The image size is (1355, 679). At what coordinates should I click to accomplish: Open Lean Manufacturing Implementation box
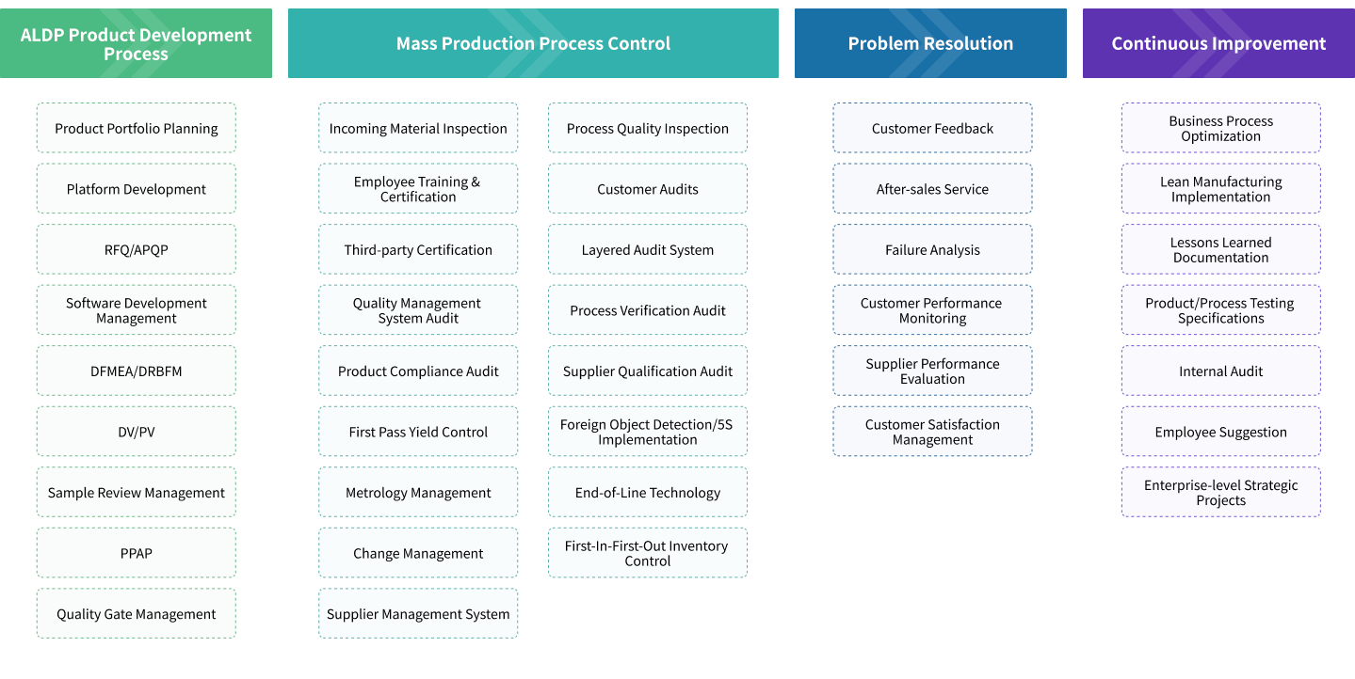pyautogui.click(x=1221, y=189)
